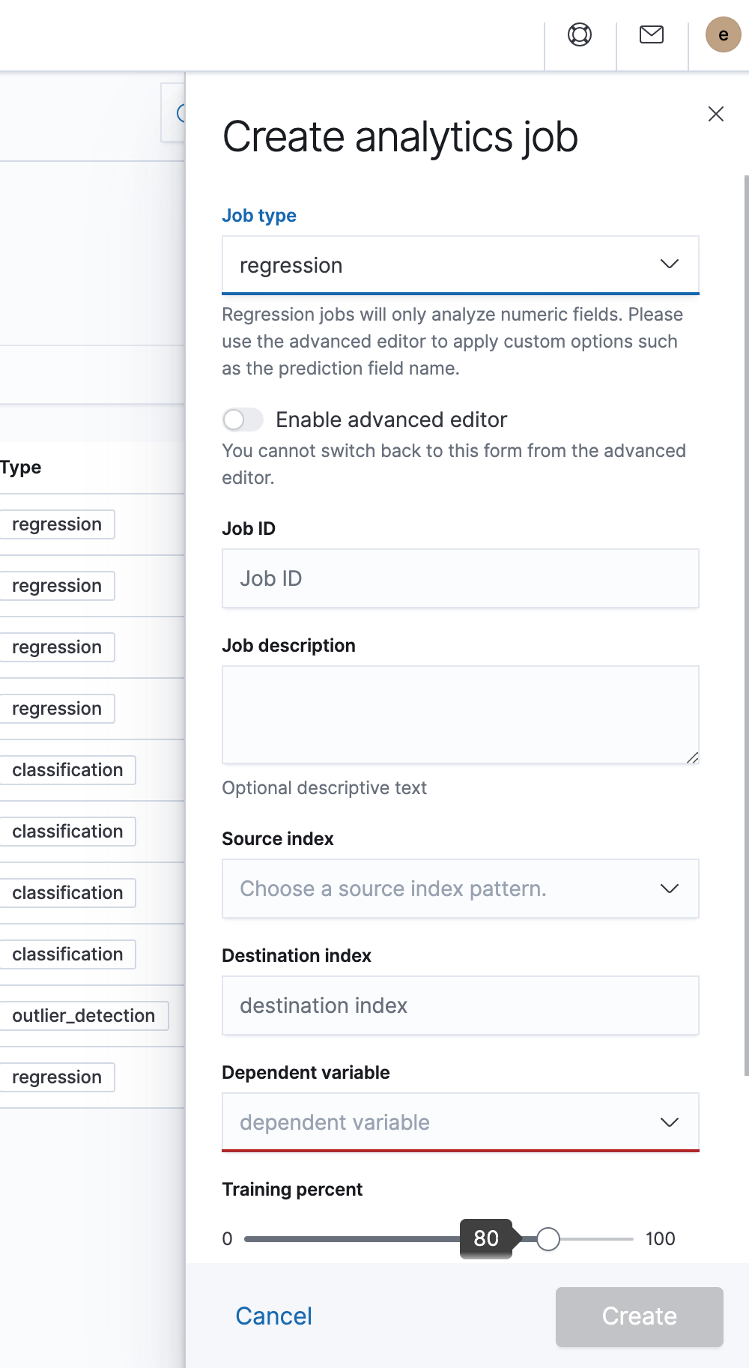
Task: Click the outlier_detection type badge
Action: click(x=83, y=1016)
